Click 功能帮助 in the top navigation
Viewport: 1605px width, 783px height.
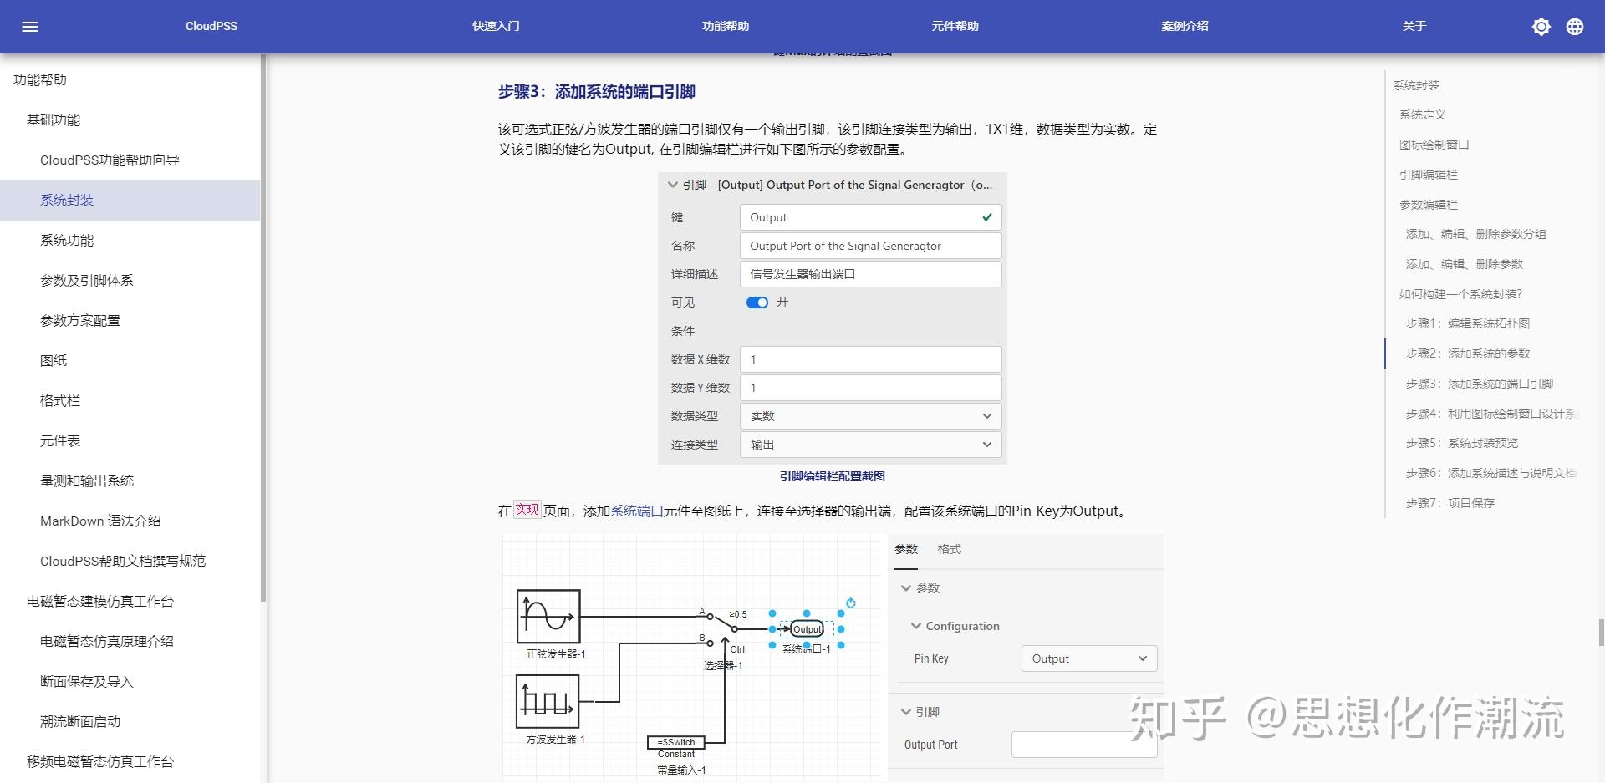click(725, 26)
